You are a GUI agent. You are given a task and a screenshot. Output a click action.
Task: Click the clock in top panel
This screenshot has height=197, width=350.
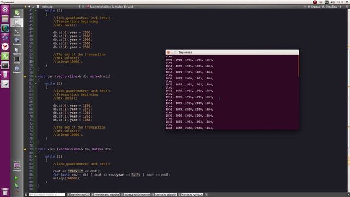(340, 2)
